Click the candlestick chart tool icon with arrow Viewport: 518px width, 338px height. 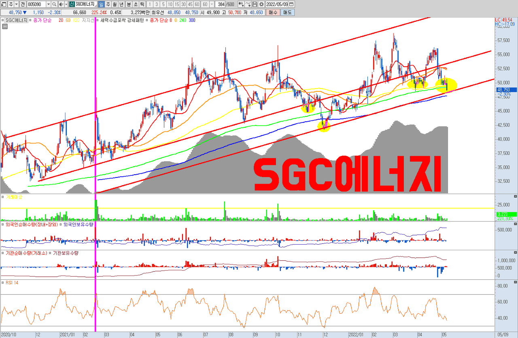click(241, 4)
